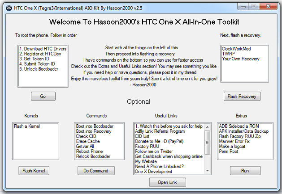Click Useful Links scrollbar down arrow

(208, 170)
